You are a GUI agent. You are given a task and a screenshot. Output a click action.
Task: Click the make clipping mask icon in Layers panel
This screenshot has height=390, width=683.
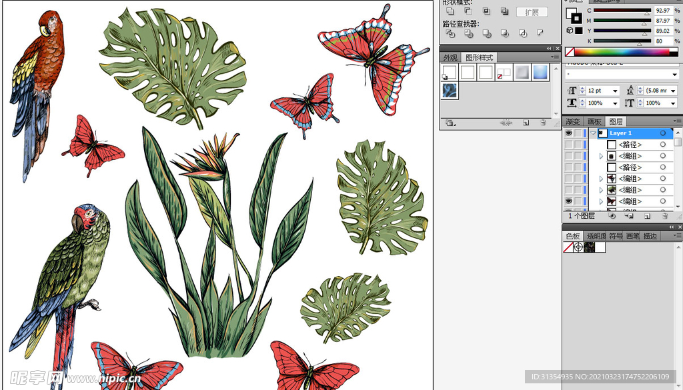[x=611, y=217]
